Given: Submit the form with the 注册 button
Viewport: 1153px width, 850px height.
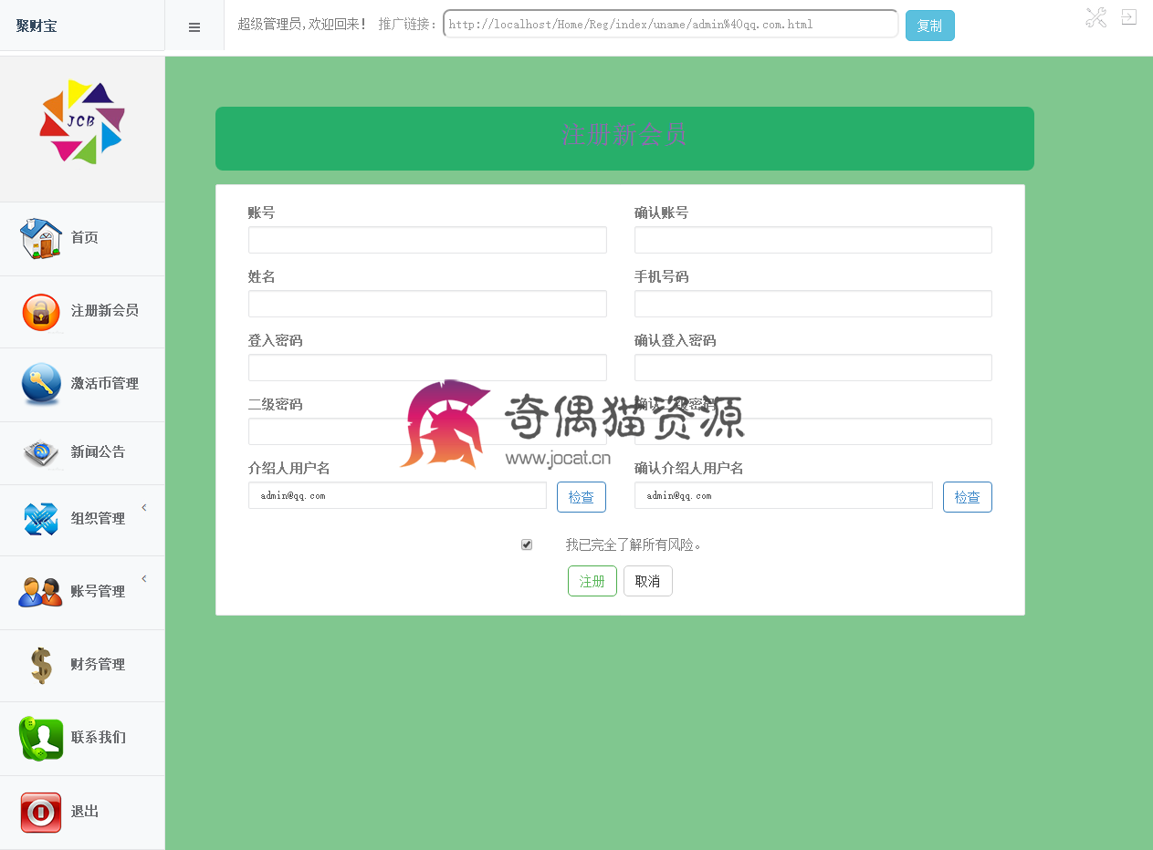Looking at the screenshot, I should click(592, 581).
